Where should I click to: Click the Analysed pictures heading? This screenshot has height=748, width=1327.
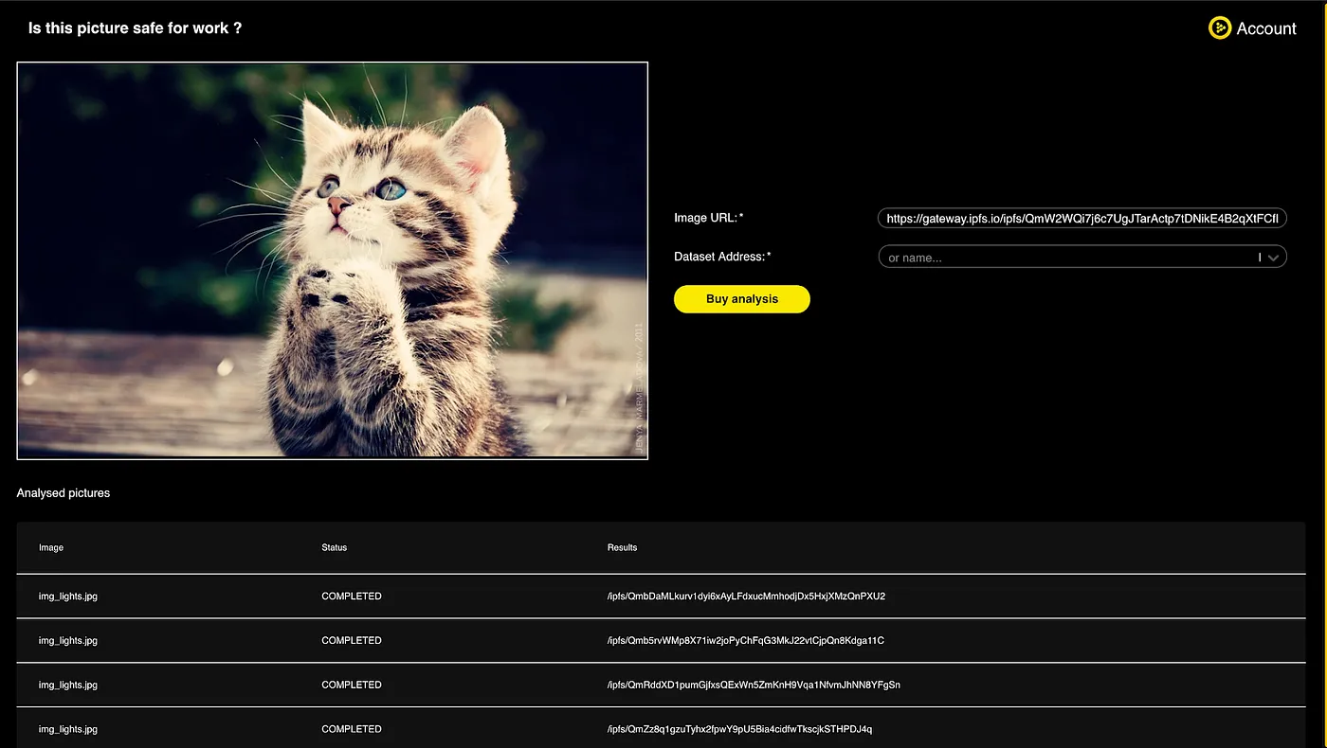[63, 492]
